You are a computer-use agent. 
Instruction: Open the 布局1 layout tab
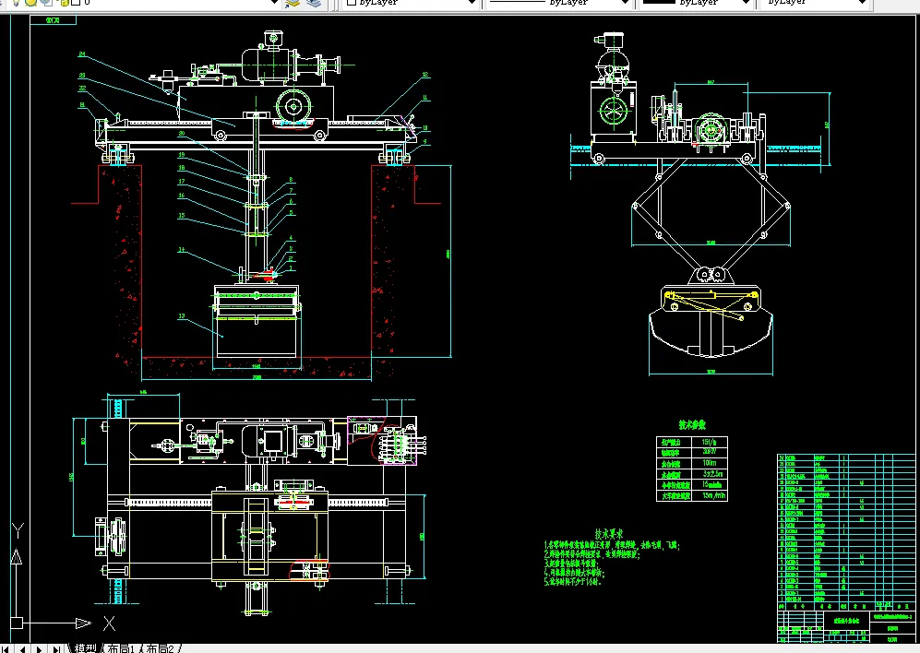(122, 648)
